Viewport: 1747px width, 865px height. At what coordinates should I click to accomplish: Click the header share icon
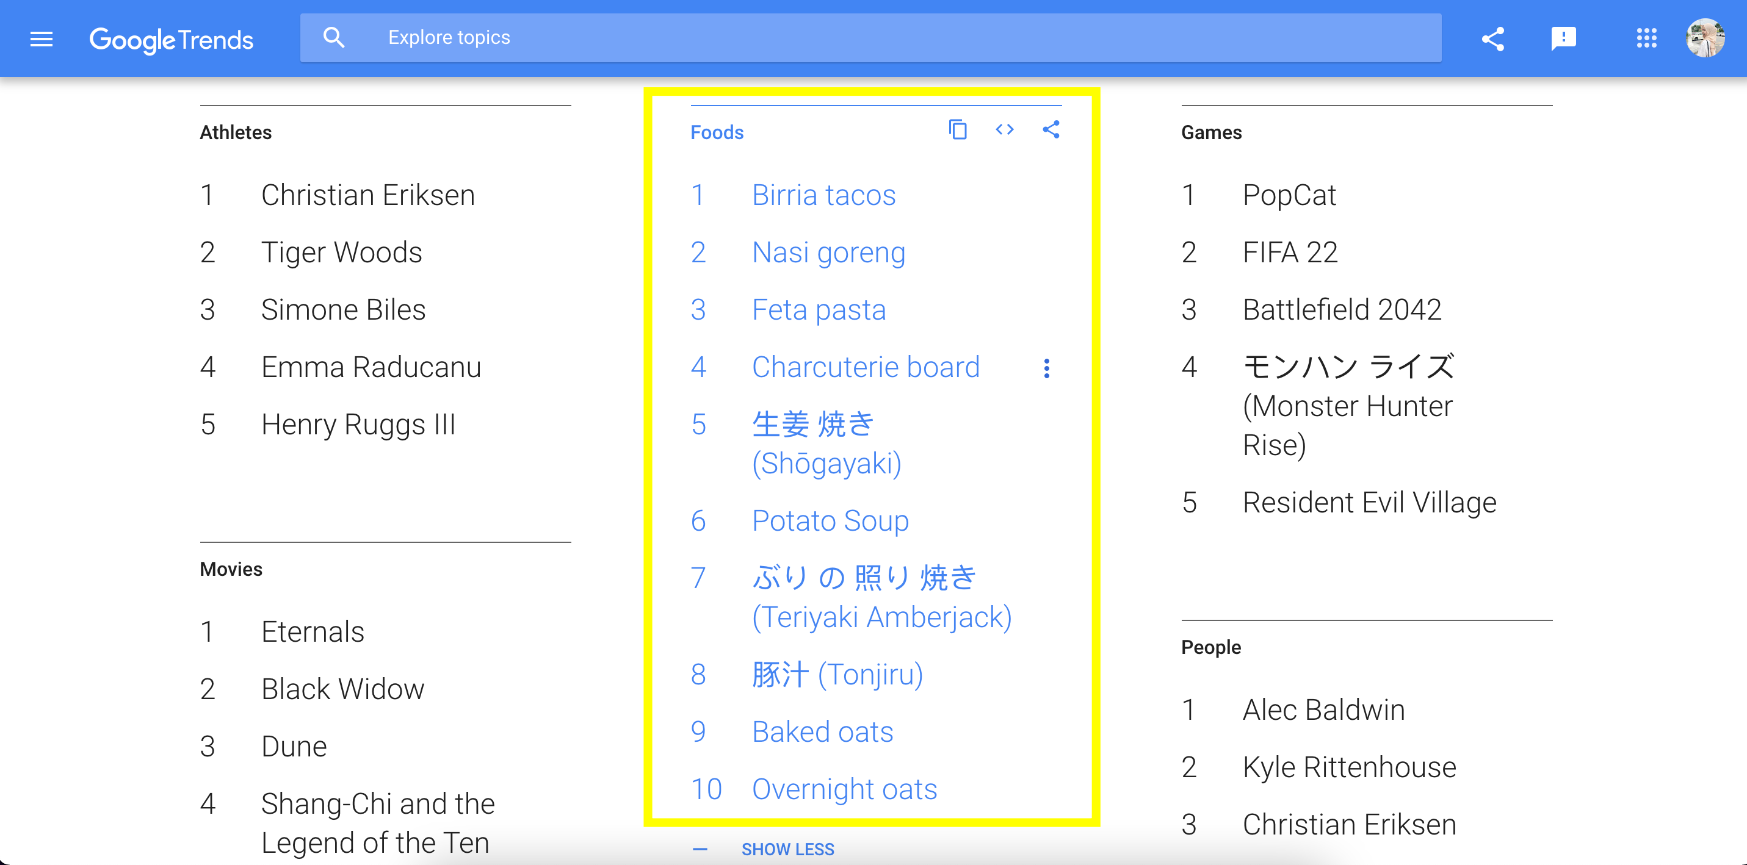[1492, 38]
